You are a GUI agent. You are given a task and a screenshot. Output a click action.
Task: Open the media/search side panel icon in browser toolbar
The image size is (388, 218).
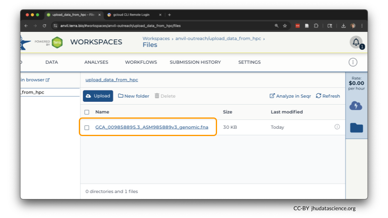(x=330, y=26)
